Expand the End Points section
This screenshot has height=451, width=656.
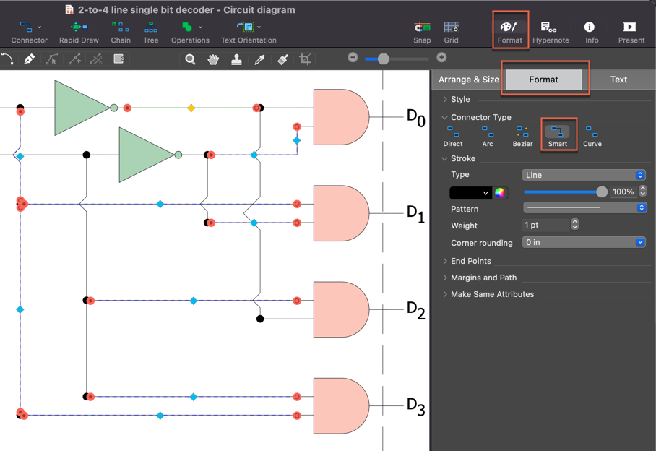[445, 261]
